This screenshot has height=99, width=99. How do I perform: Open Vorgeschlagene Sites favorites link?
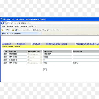[23, 30]
